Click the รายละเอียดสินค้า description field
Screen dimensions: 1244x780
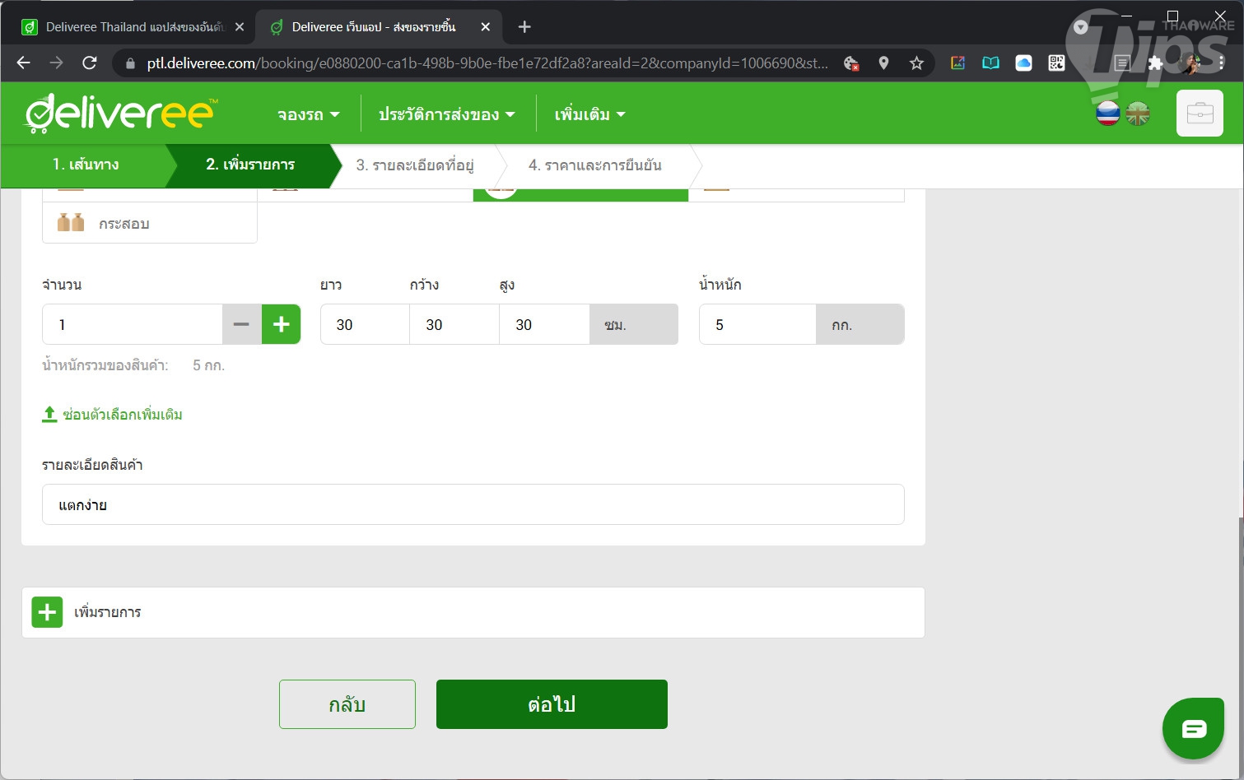coord(473,504)
